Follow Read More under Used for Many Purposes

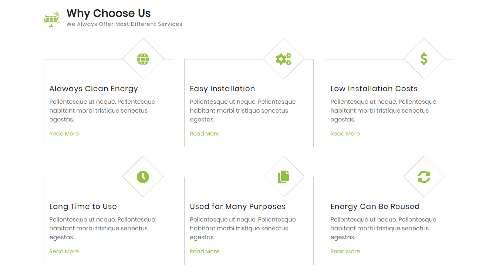(x=205, y=251)
